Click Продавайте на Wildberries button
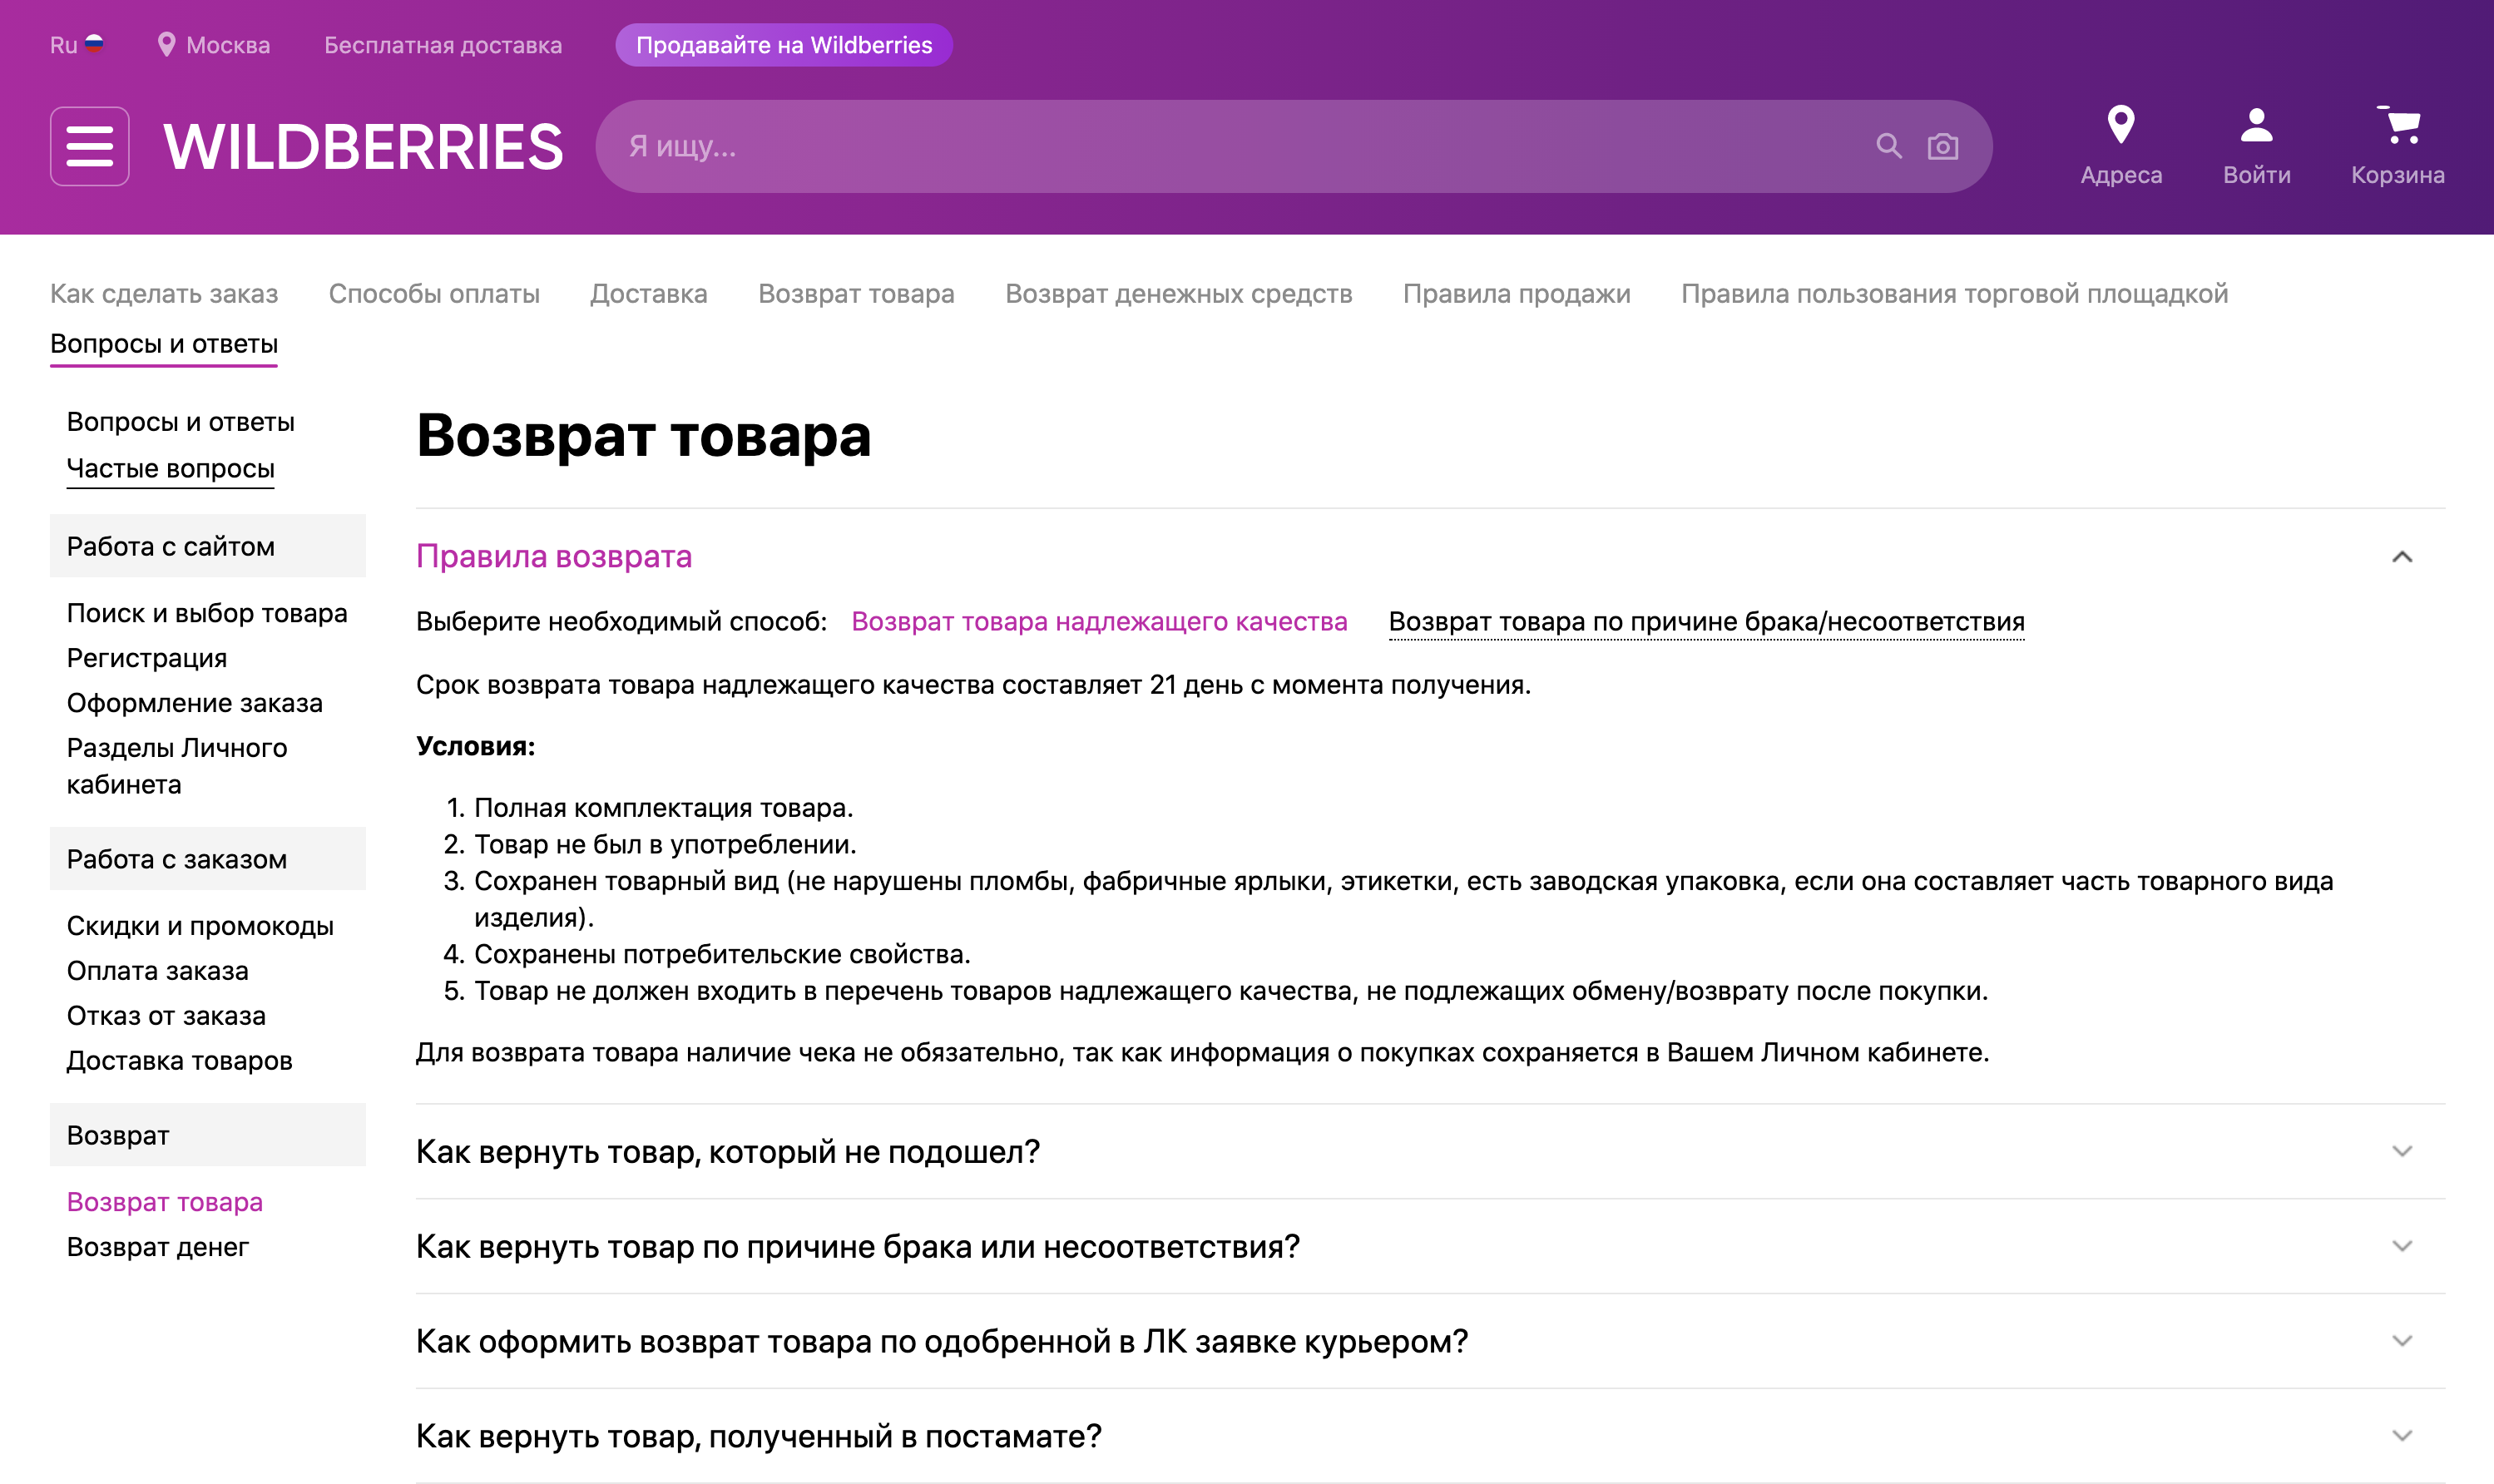 pyautogui.click(x=784, y=45)
